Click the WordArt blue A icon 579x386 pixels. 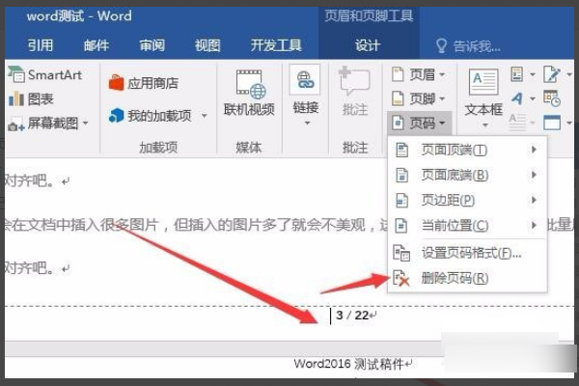pyautogui.click(x=517, y=98)
